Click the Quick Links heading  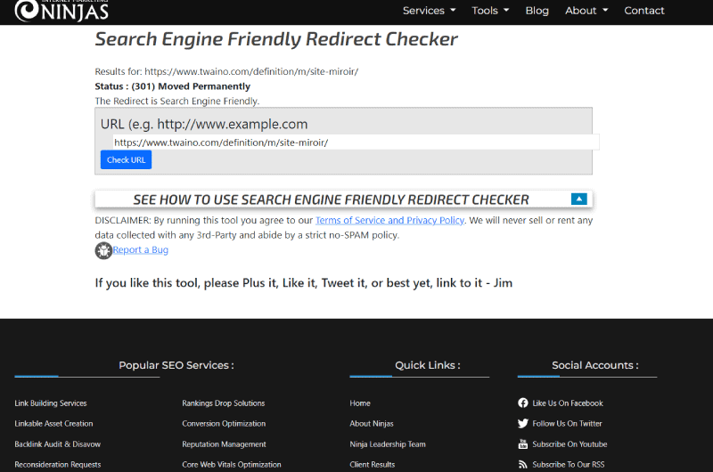428,365
